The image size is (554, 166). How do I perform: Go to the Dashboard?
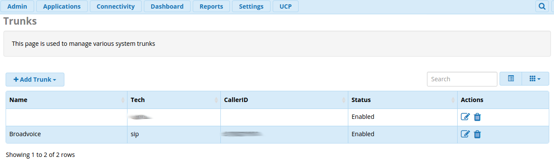tap(167, 6)
